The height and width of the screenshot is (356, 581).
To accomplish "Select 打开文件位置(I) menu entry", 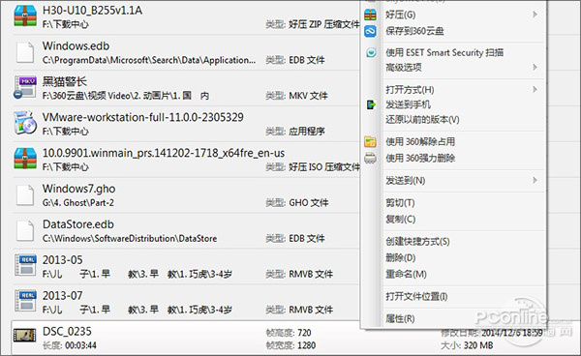I will pyautogui.click(x=416, y=296).
